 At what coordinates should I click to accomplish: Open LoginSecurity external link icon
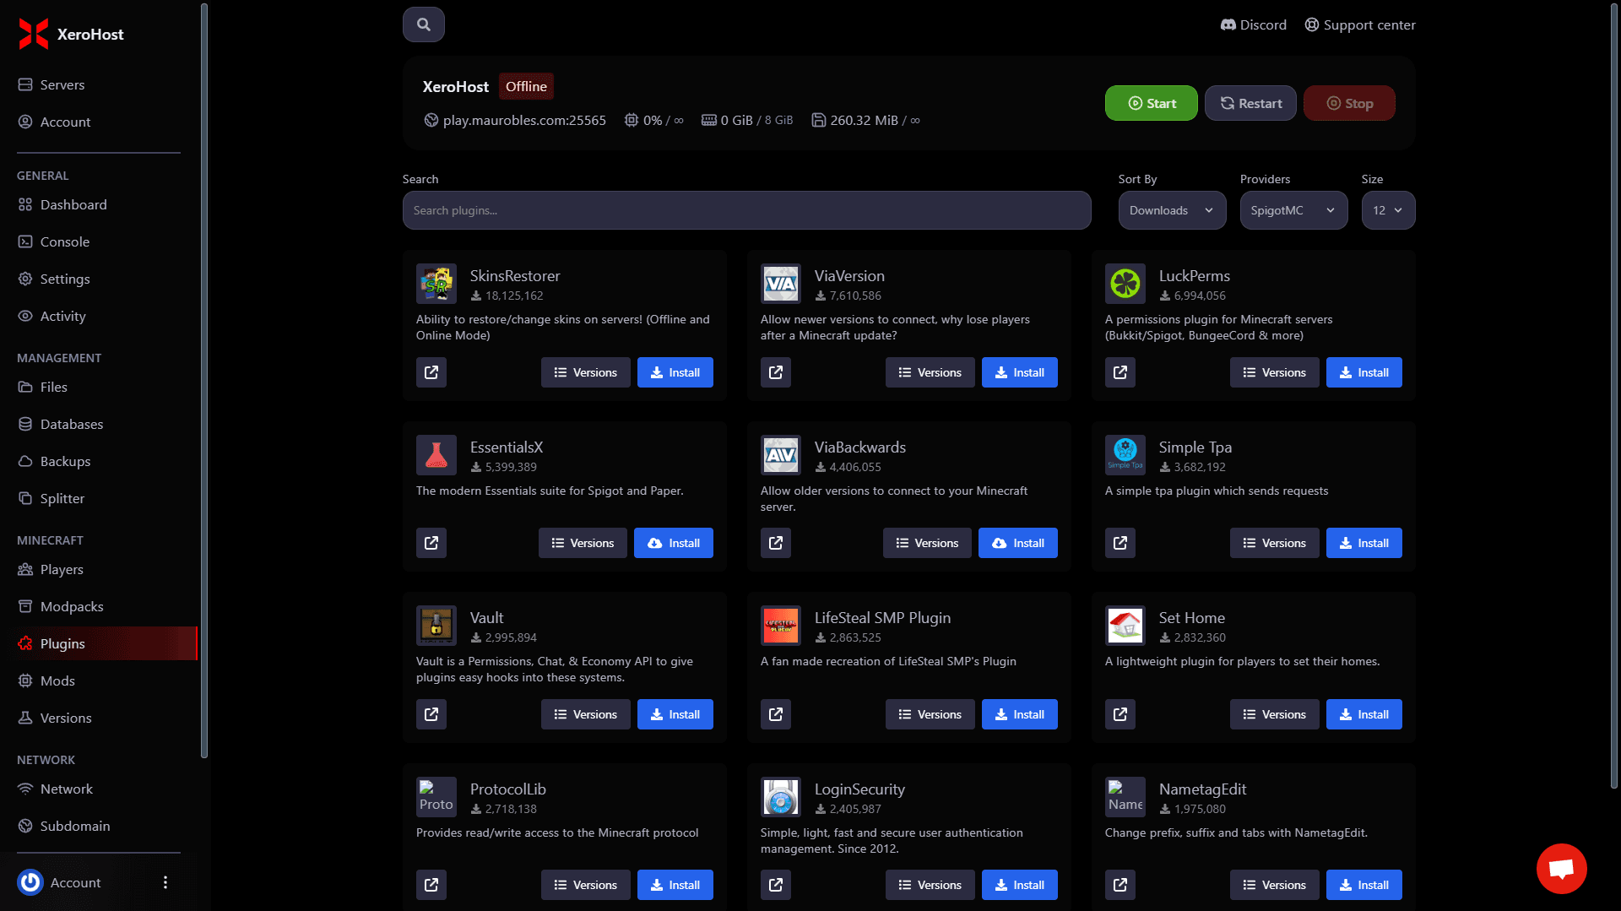click(776, 885)
